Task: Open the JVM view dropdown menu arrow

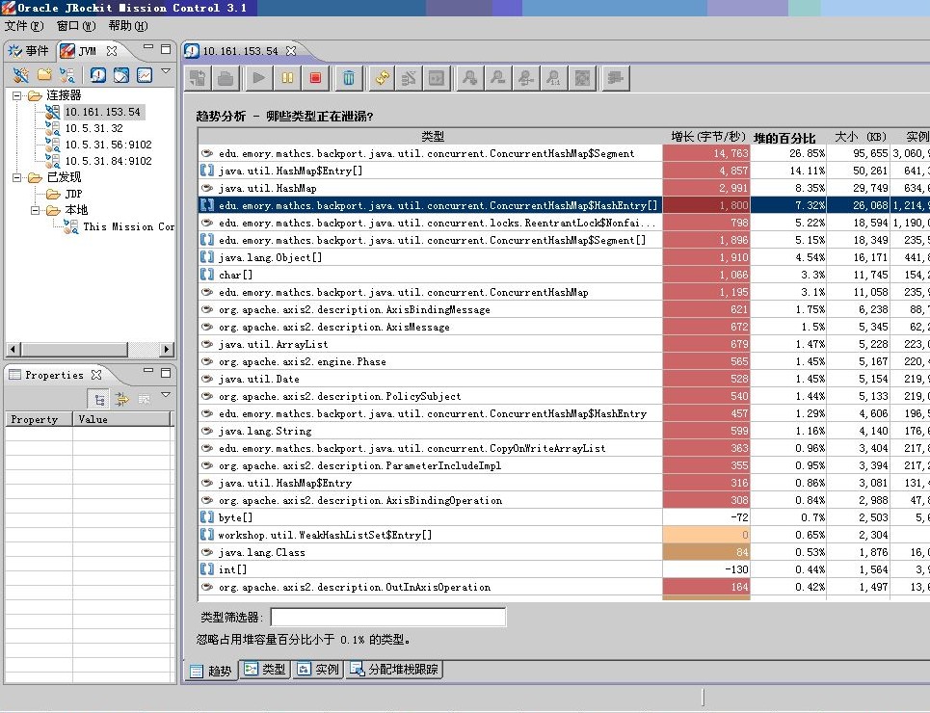Action: click(165, 71)
